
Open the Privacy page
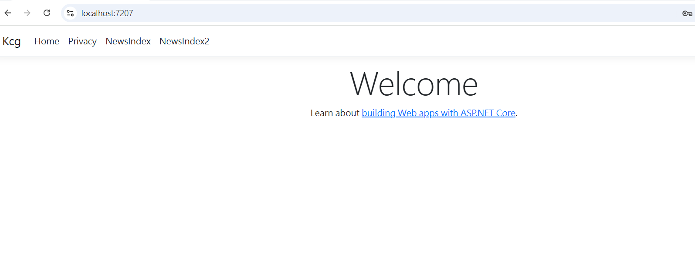coord(82,41)
